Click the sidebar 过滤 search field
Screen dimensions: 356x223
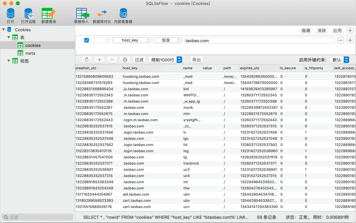click(x=37, y=217)
